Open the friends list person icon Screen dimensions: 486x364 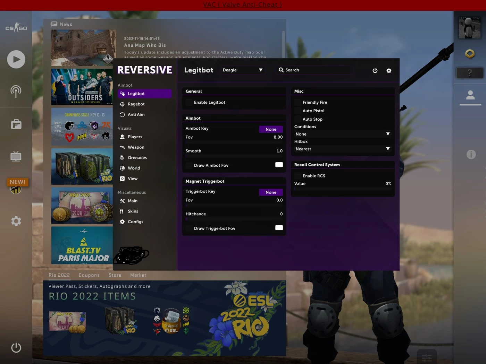[x=470, y=95]
